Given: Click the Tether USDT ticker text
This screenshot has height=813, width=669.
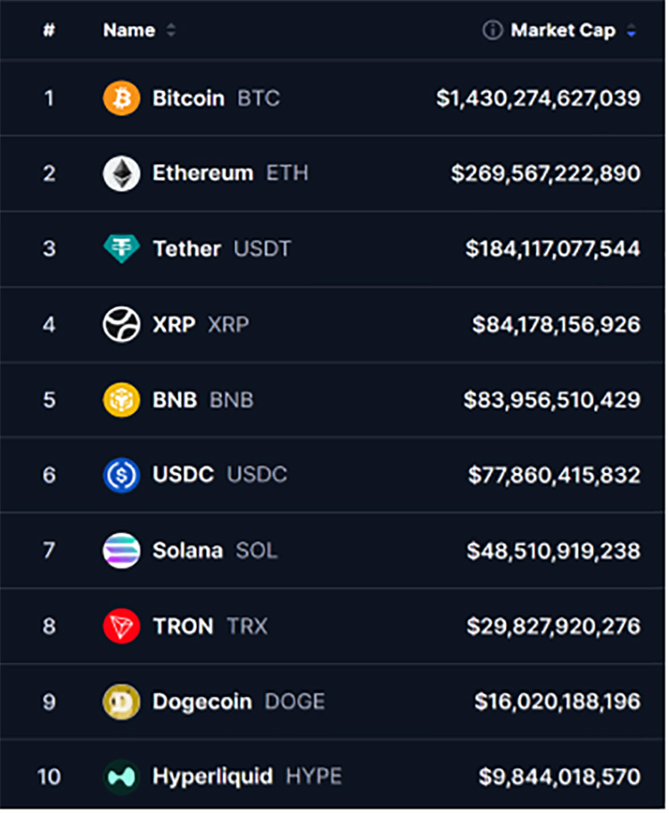Looking at the screenshot, I should (x=262, y=249).
